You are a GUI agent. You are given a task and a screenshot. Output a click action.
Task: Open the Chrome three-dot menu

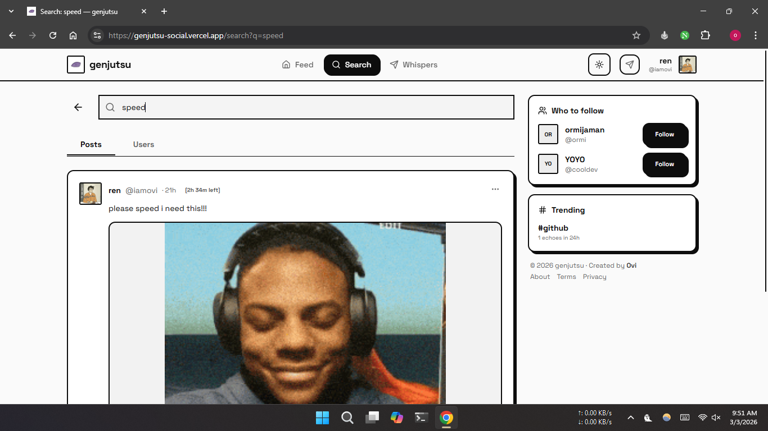756,35
